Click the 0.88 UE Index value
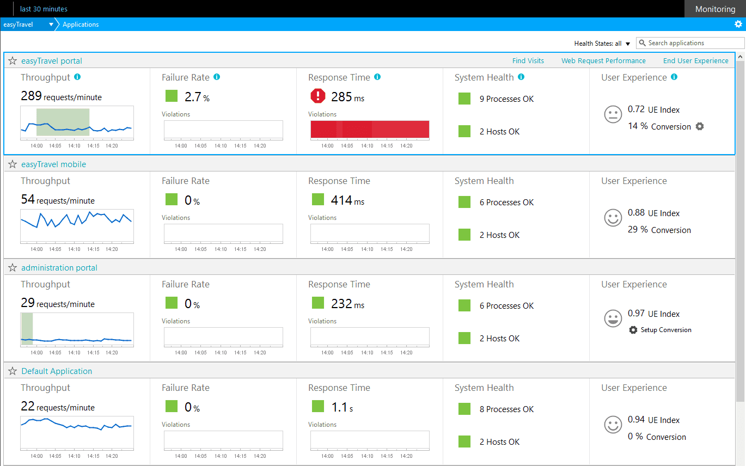 click(x=653, y=213)
